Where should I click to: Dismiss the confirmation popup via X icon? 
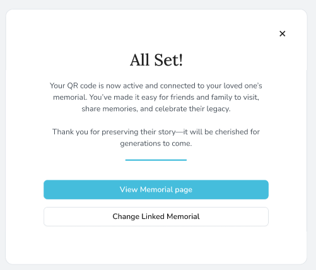pyautogui.click(x=283, y=33)
